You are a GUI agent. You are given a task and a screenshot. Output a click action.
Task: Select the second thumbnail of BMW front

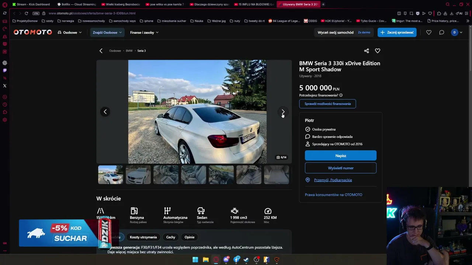(138, 174)
